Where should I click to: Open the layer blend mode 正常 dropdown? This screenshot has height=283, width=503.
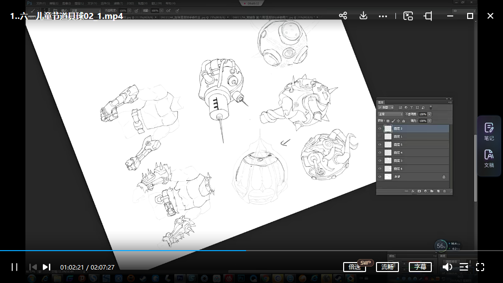click(390, 114)
